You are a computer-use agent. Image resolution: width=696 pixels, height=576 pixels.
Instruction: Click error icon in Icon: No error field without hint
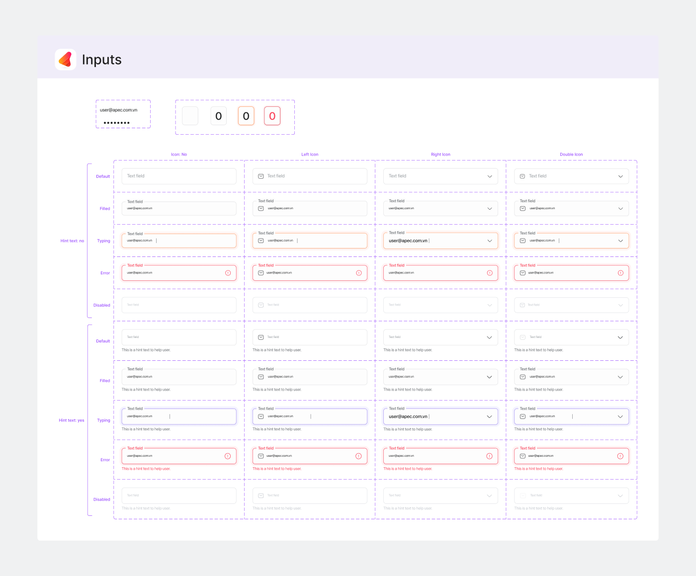pos(228,273)
